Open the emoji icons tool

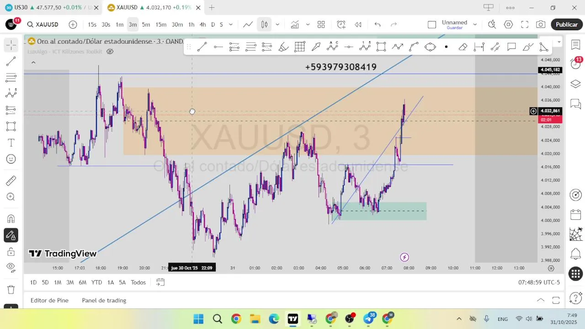coord(11,159)
